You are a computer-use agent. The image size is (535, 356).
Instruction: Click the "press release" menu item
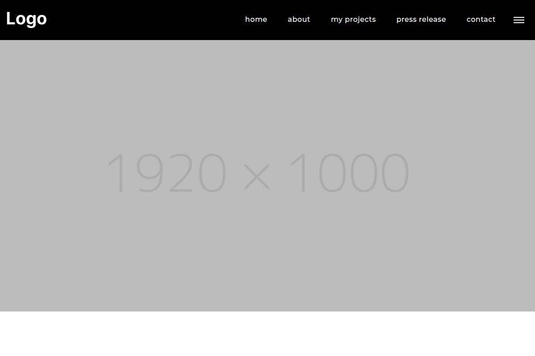[421, 20]
